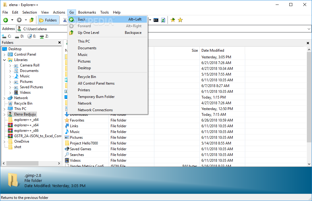
Task: Click the Cut scissors toolbar icon
Action: point(65,20)
